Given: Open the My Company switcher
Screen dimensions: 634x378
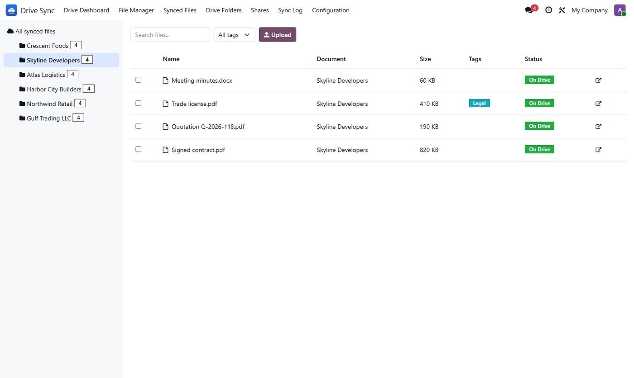Looking at the screenshot, I should tap(590, 10).
